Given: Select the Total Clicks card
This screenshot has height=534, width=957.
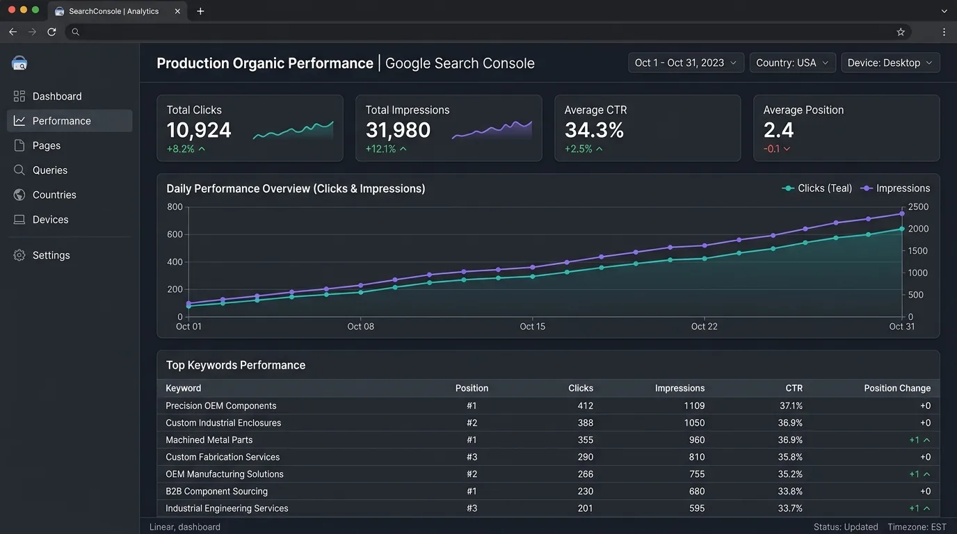Looking at the screenshot, I should point(250,129).
